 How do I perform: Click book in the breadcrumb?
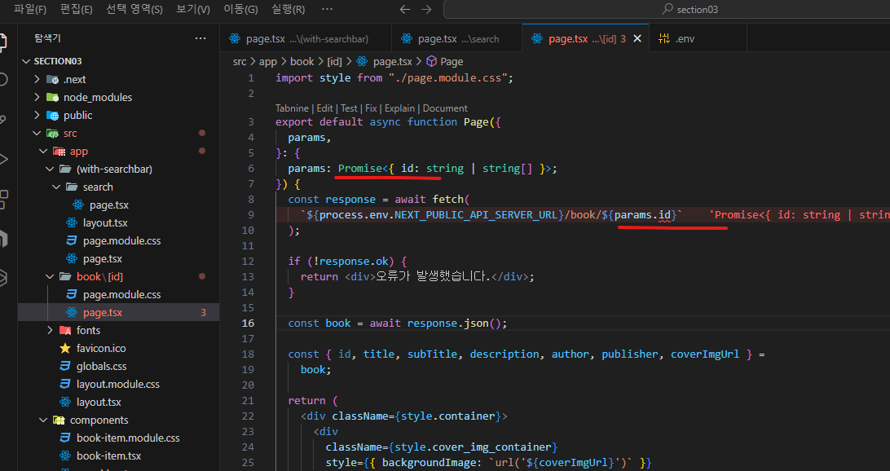302,61
